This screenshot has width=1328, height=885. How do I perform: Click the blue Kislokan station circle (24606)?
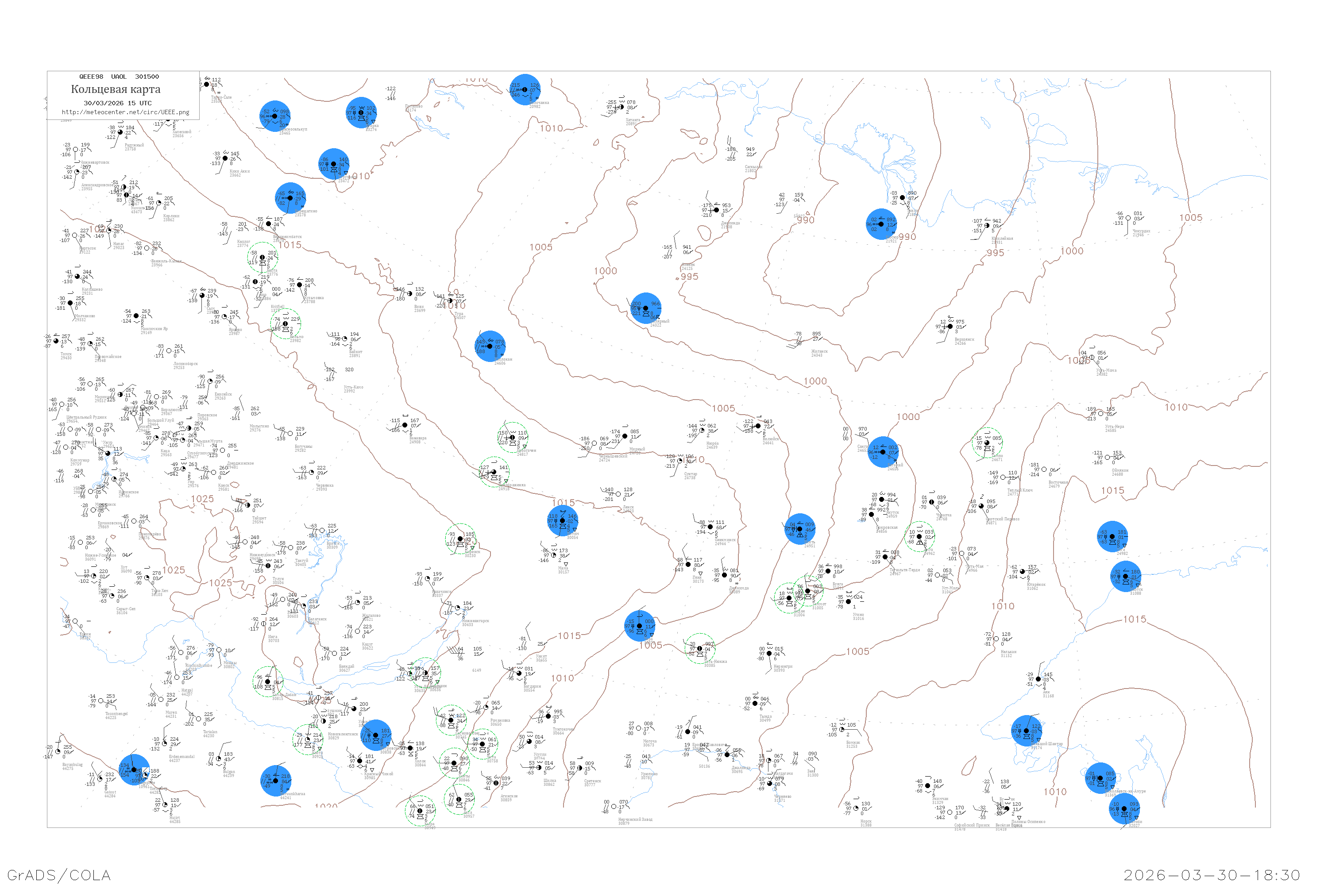(x=490, y=346)
